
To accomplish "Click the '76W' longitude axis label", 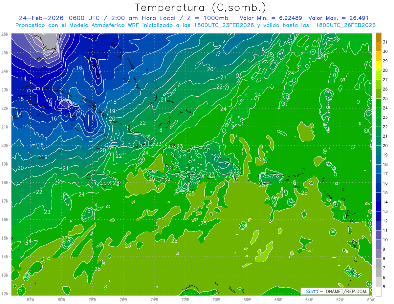I will point(123,299).
